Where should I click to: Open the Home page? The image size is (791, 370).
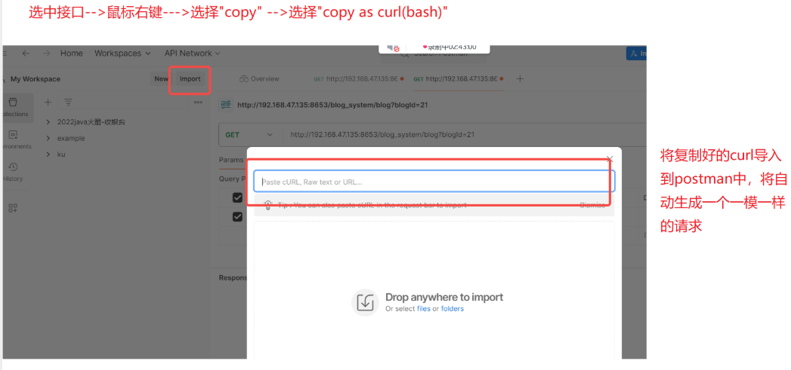point(72,54)
